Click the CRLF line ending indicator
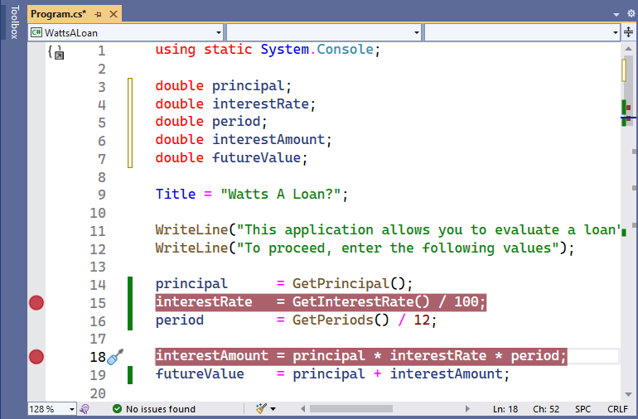 617,409
